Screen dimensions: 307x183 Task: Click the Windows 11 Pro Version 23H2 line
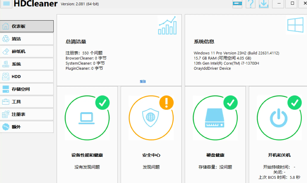click(237, 53)
